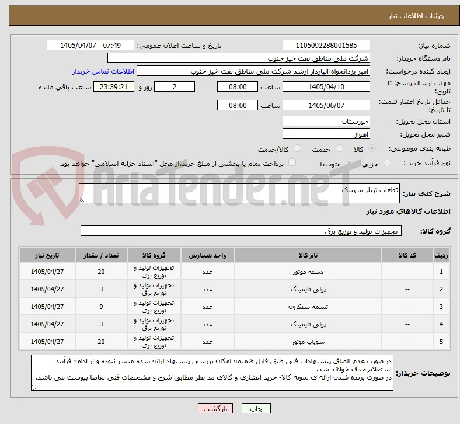
Task: Click the کد کالا column header
Action: click(407, 255)
